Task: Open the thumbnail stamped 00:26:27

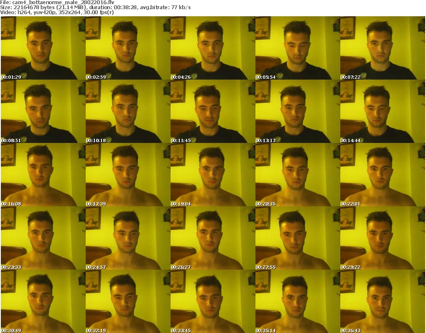Action: (213, 238)
